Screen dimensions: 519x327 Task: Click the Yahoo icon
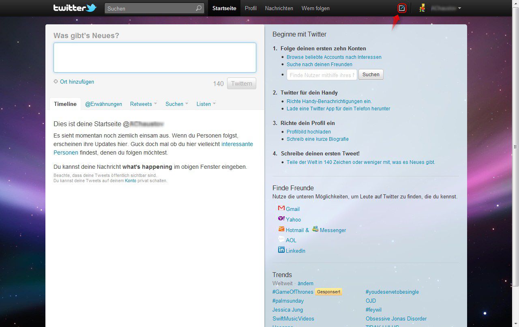(281, 219)
